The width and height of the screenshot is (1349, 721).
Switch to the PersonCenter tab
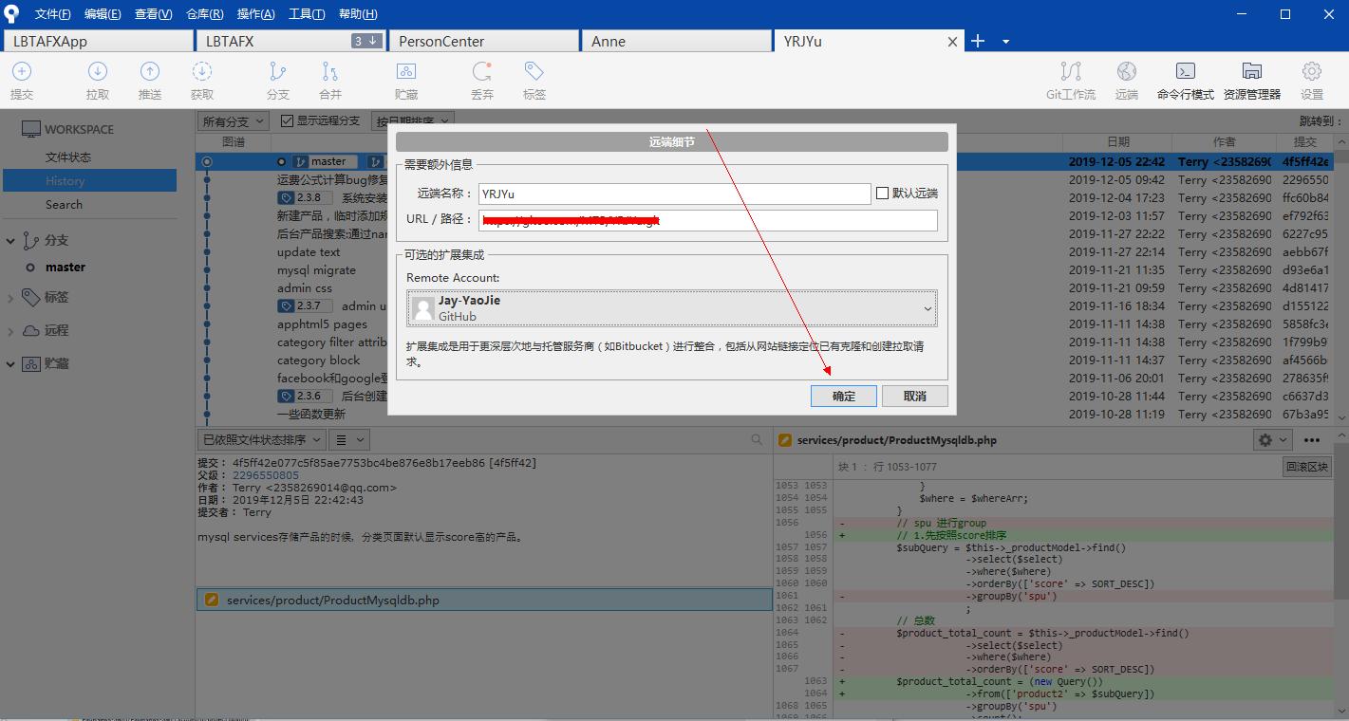coord(483,41)
